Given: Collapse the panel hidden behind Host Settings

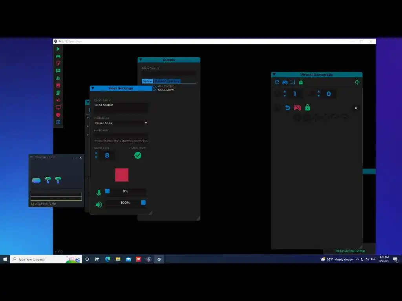Looking at the screenshot, I should point(88,102).
